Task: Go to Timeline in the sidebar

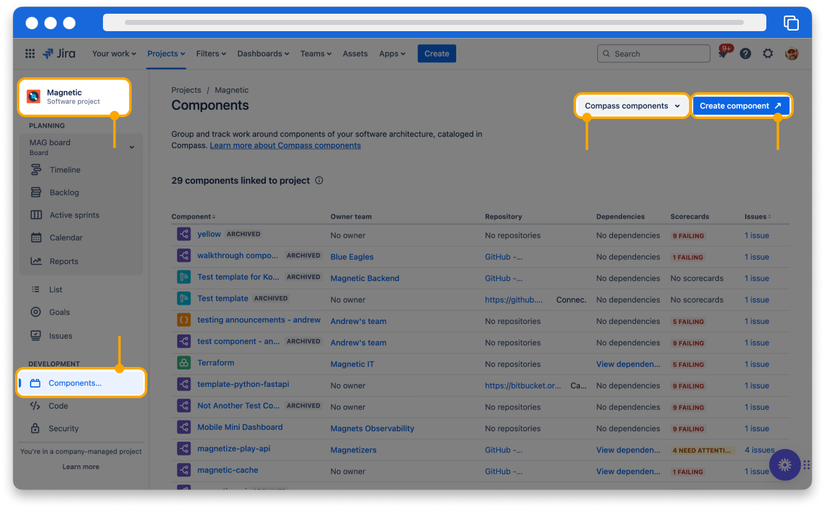Action: point(65,169)
